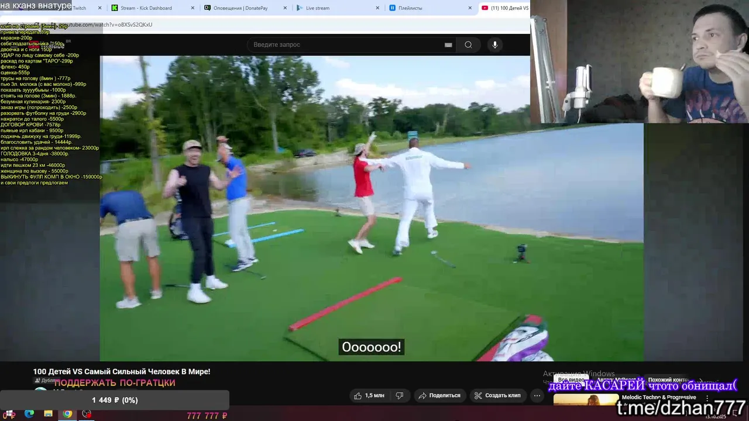
Task: Open options for Melodic Techno & Progressive video
Action: pos(707,398)
